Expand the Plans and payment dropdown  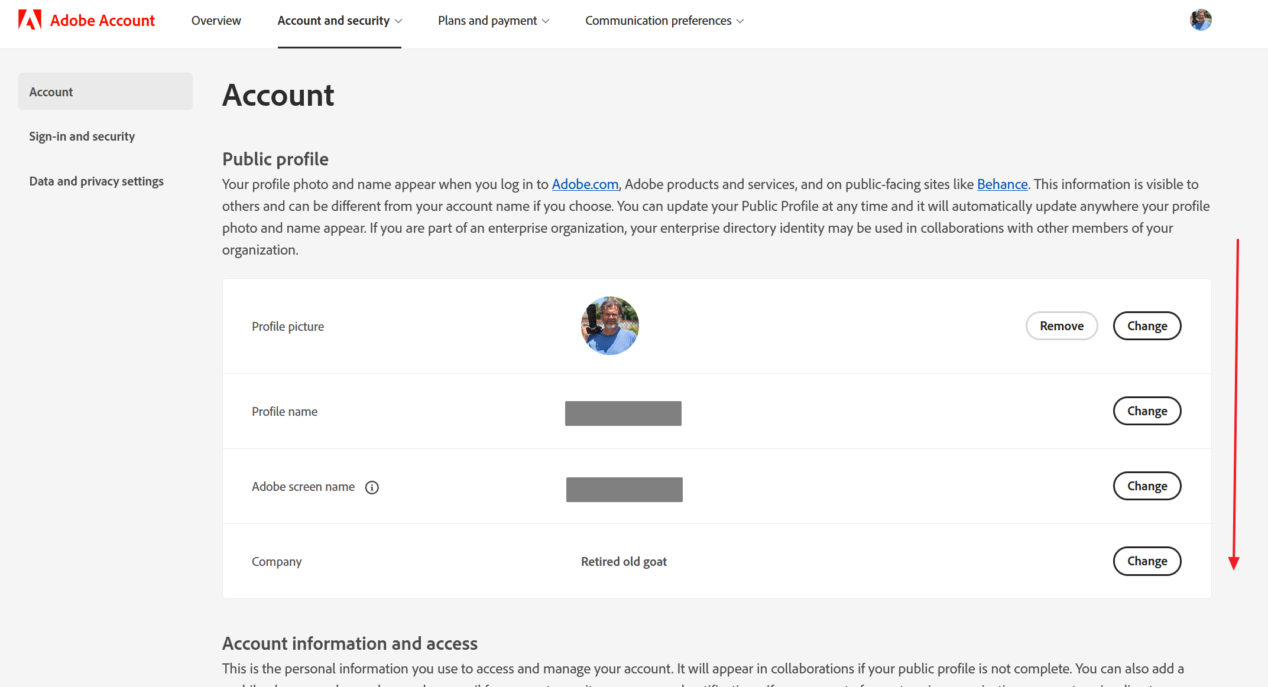[493, 21]
